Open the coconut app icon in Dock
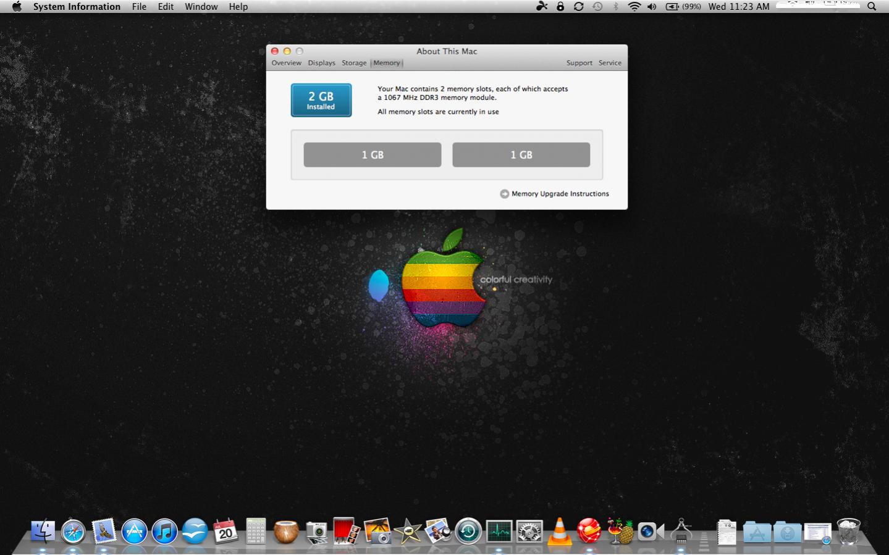 pyautogui.click(x=286, y=532)
